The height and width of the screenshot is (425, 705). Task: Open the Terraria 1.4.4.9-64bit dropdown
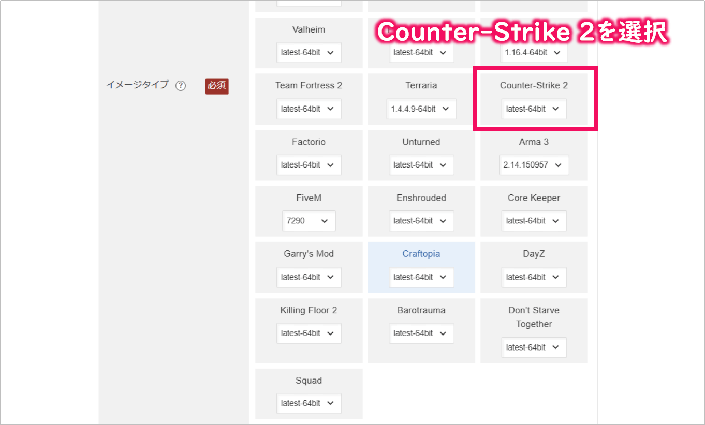[421, 109]
